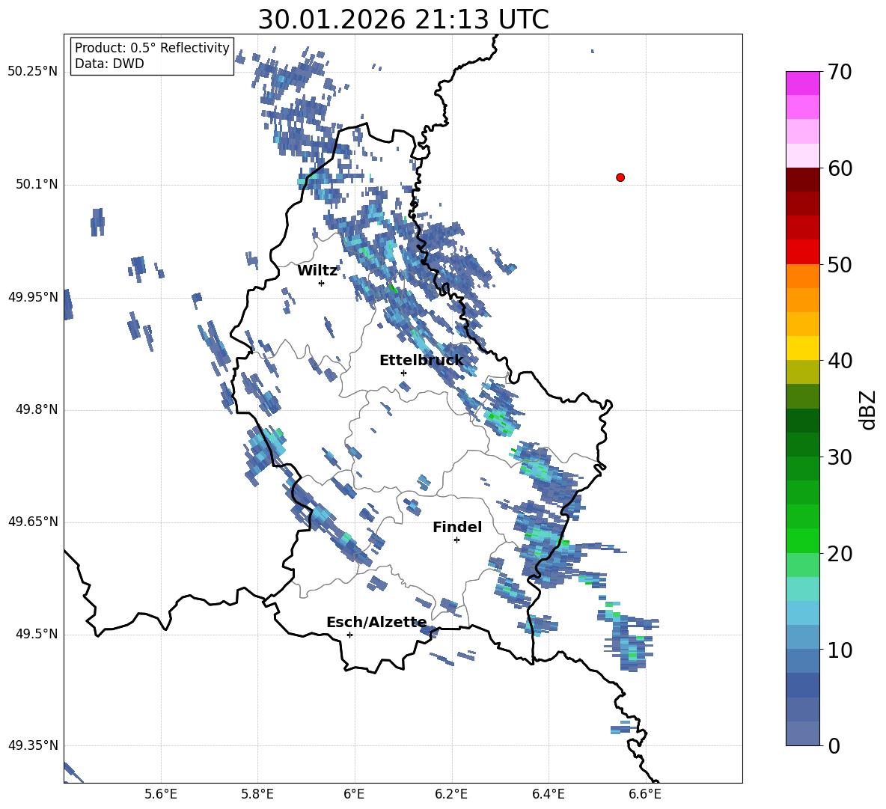886x809 pixels.
Task: Click the 5.6°E longitude label
Action: [161, 794]
